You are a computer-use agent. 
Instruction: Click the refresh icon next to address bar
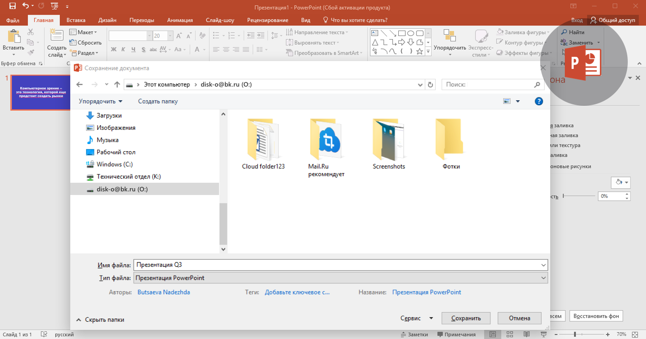pyautogui.click(x=431, y=84)
